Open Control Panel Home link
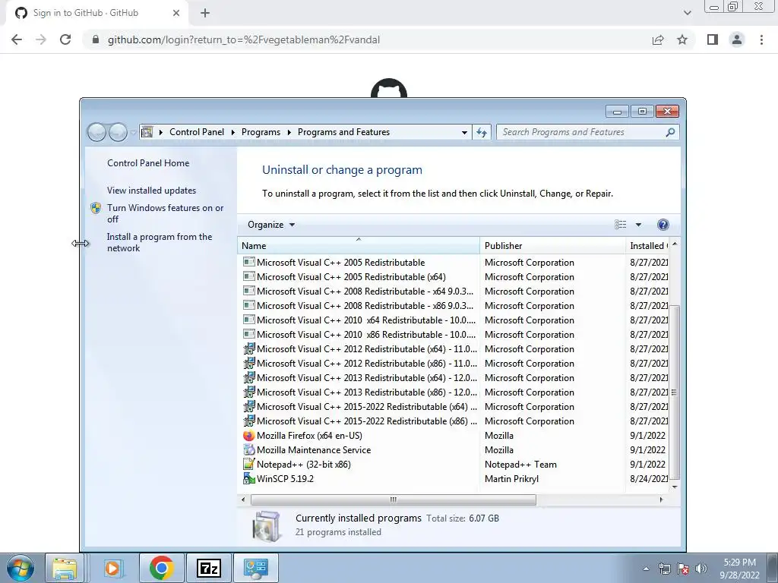Screen dimensions: 778x583 coord(148,162)
